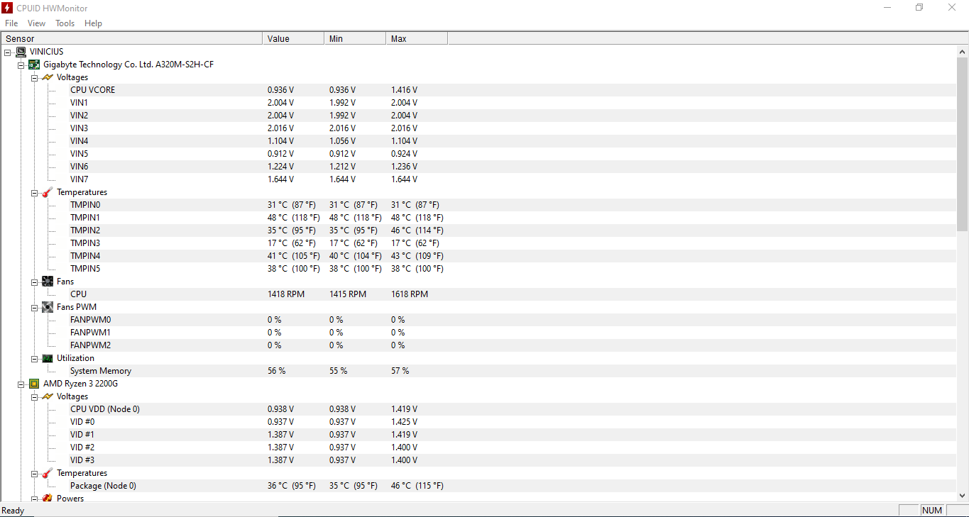Click the Sensor column header
The image size is (969, 517).
coord(132,38)
